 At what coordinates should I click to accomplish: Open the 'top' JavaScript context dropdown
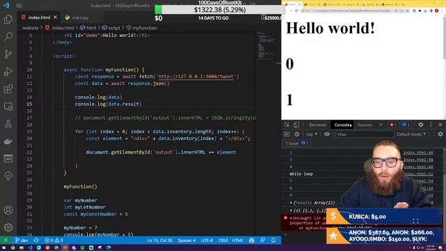coord(312,134)
